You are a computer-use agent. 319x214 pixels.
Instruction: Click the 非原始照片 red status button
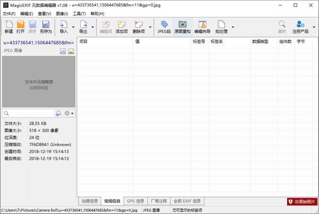[x=301, y=202]
